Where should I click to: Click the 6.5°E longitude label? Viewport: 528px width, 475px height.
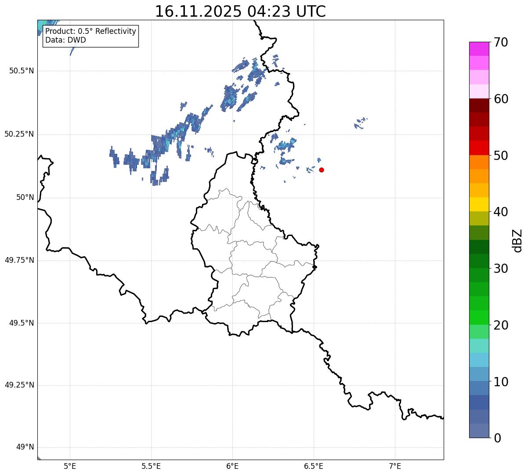[314, 466]
